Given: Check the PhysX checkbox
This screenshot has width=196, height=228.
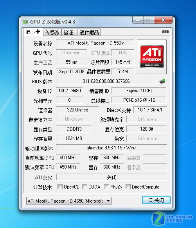Looking at the screenshot, I should pyautogui.click(x=106, y=187).
